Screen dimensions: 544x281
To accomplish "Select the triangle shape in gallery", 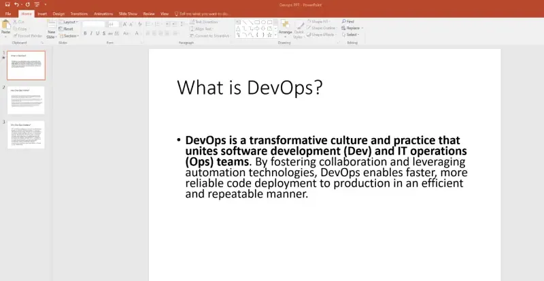I will (239, 29).
